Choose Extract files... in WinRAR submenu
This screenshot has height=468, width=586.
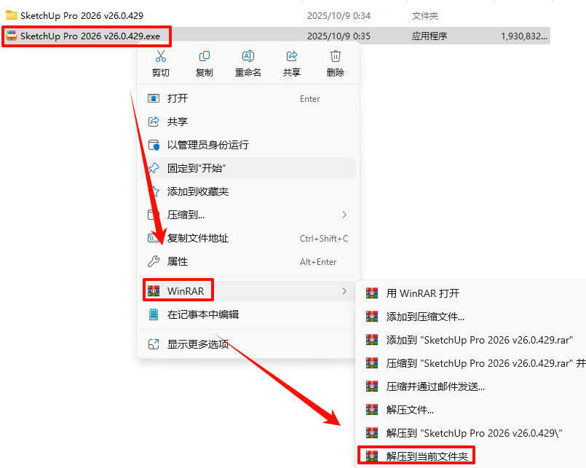pyautogui.click(x=471, y=410)
